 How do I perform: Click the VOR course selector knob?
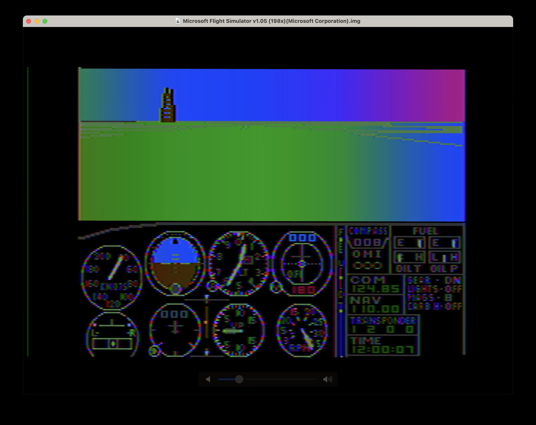point(275,287)
